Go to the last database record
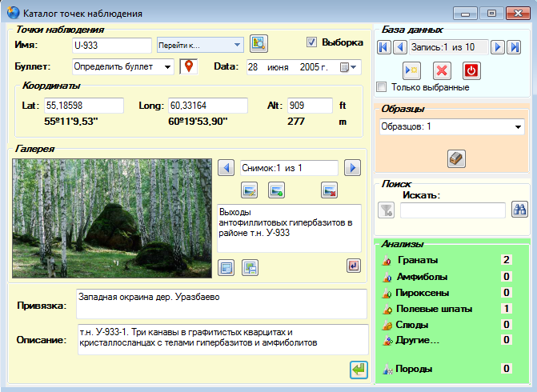The image size is (537, 392). 514,47
